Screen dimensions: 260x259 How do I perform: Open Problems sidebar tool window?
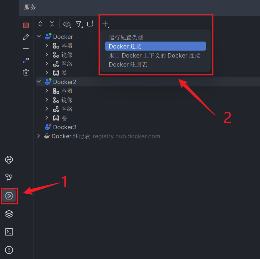pos(9,250)
